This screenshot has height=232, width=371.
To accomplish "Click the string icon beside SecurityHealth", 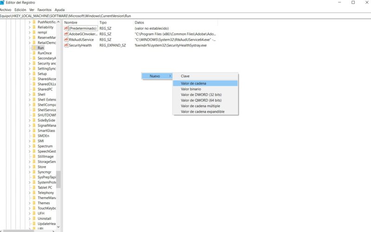I will [66, 45].
